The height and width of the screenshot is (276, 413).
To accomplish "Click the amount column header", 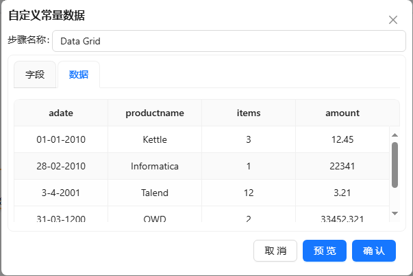I will click(x=342, y=113).
